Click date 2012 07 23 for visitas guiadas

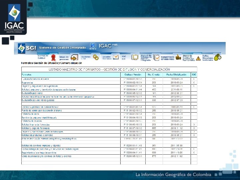177,100
